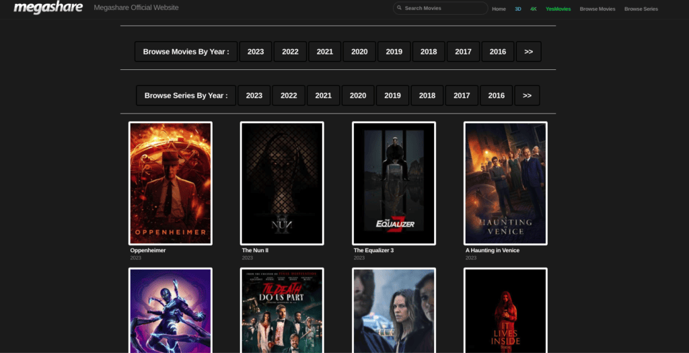This screenshot has height=353, width=689.
Task: Browse series from year 2023
Action: pyautogui.click(x=254, y=95)
